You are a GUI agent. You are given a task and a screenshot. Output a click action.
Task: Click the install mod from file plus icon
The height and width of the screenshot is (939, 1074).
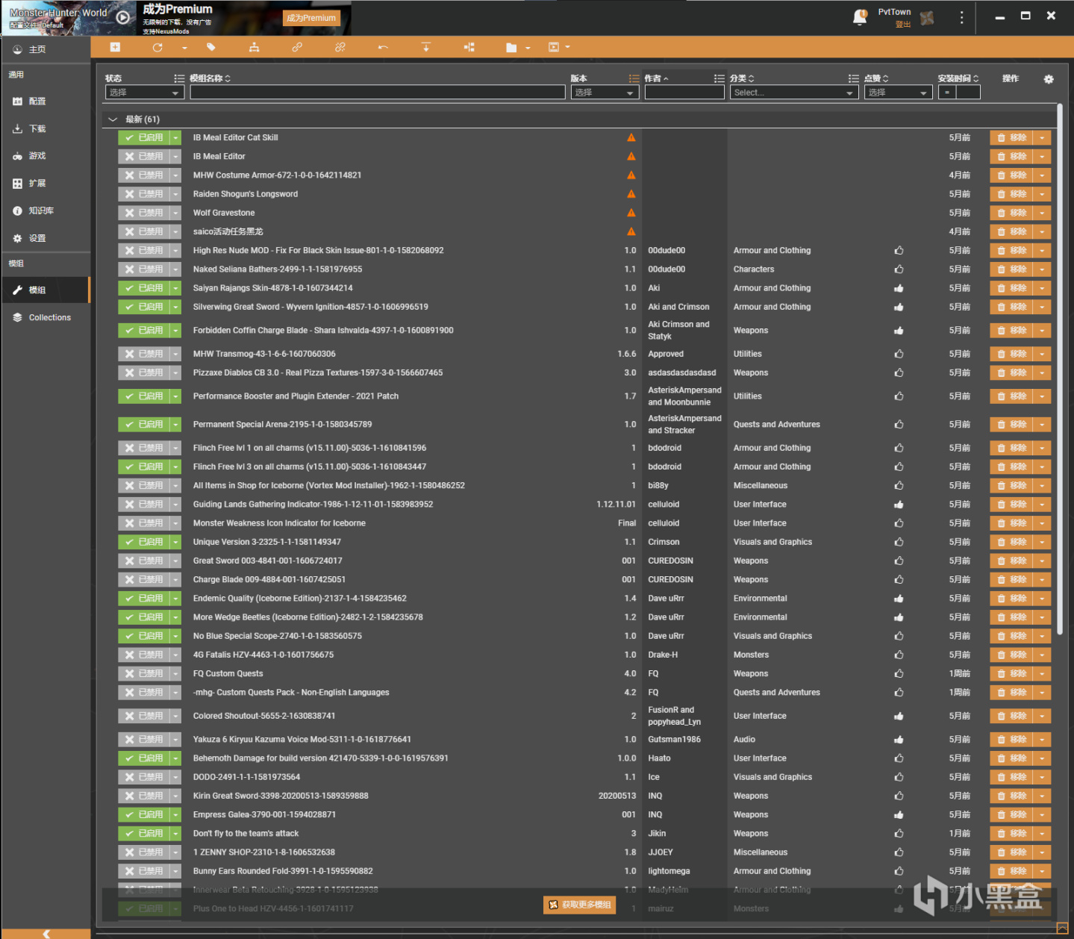click(x=115, y=47)
